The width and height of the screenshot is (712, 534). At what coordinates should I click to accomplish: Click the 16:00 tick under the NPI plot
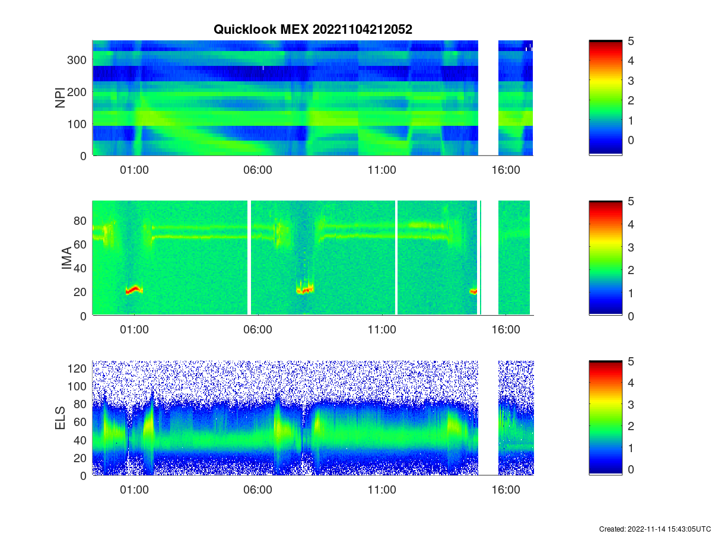point(506,170)
